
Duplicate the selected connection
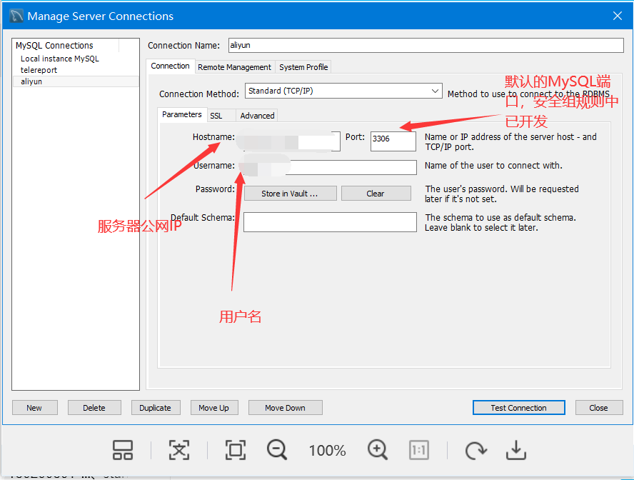pos(155,408)
